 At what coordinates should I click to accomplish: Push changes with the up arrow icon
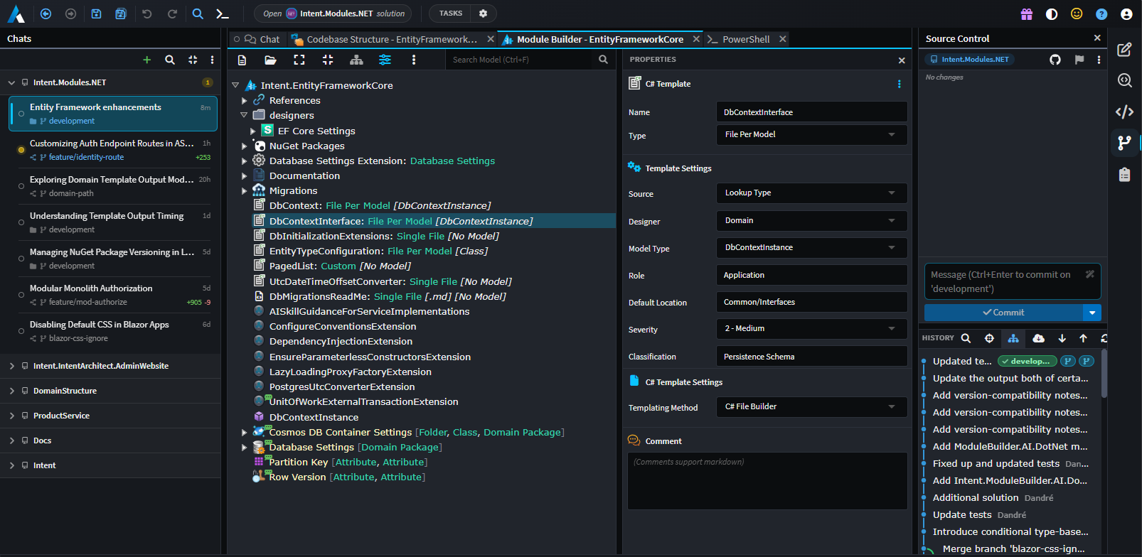pyautogui.click(x=1083, y=338)
